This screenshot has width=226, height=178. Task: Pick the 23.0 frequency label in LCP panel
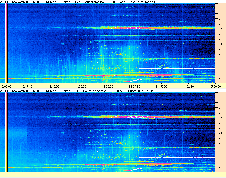click(222, 138)
